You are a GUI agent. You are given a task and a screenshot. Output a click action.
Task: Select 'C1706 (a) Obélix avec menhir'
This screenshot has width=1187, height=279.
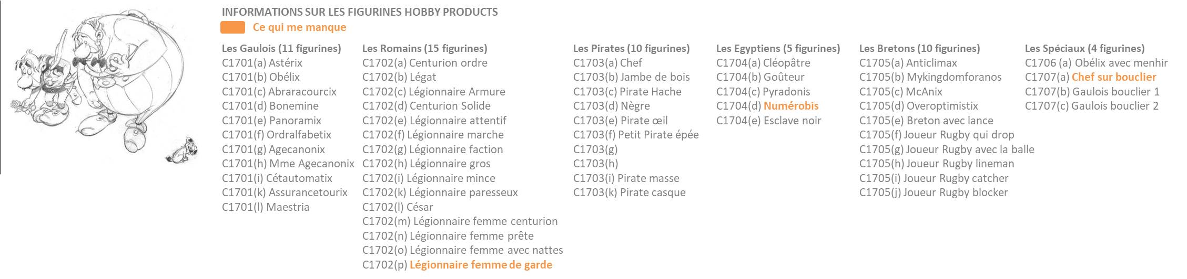pyautogui.click(x=1096, y=63)
